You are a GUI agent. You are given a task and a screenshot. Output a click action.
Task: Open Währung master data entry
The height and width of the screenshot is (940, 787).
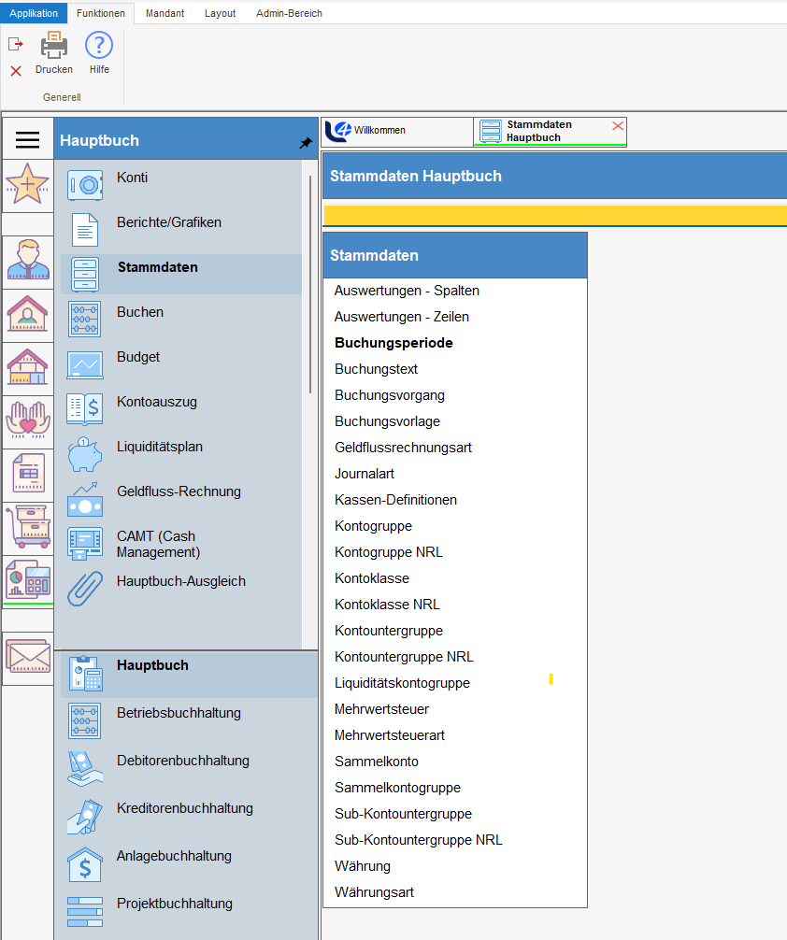[x=363, y=866]
